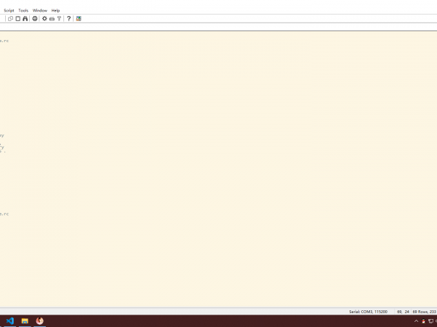
Task: Open Visual Studio Code from the taskbar
Action: tap(10, 320)
